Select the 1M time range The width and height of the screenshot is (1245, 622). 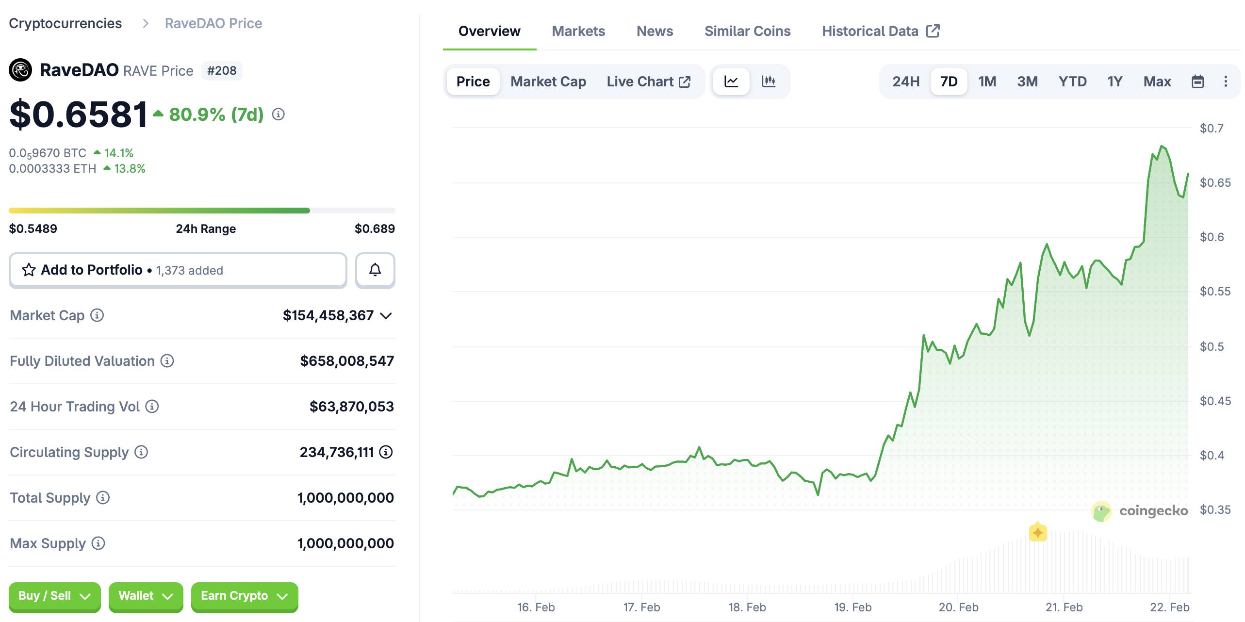[x=987, y=82]
